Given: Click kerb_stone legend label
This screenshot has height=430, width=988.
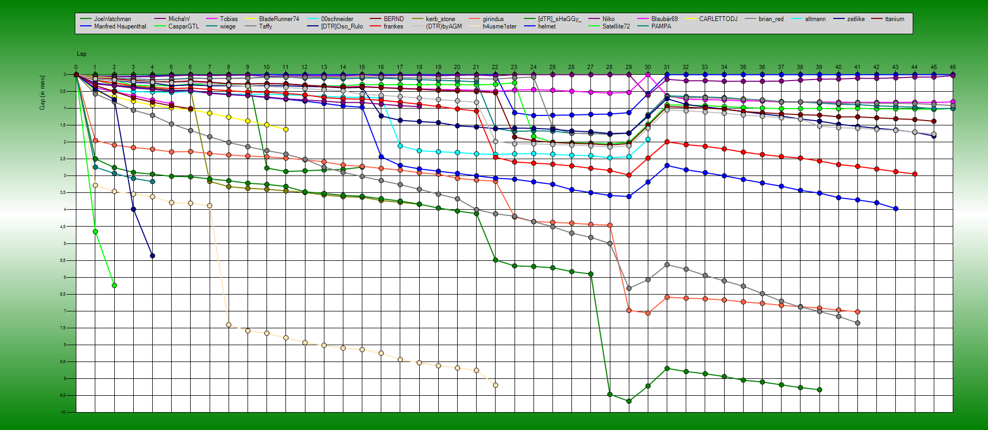Looking at the screenshot, I should (x=440, y=19).
